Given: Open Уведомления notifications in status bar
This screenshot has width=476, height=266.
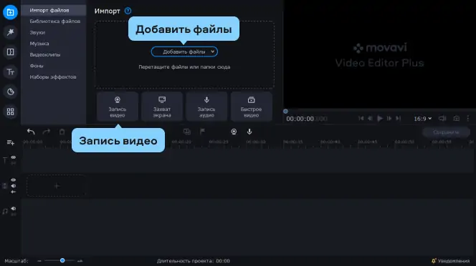Looking at the screenshot, I should click(450, 261).
